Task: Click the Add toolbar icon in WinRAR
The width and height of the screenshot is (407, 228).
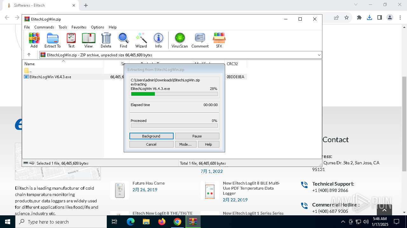Action: pyautogui.click(x=34, y=40)
